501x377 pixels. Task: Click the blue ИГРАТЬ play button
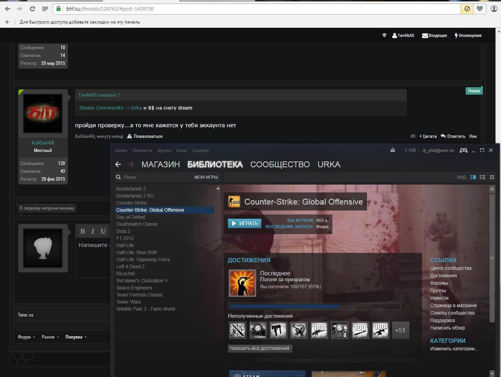[244, 223]
